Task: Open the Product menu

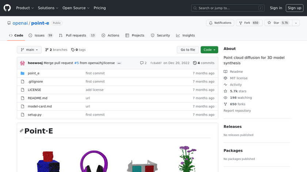Action: [x=25, y=8]
